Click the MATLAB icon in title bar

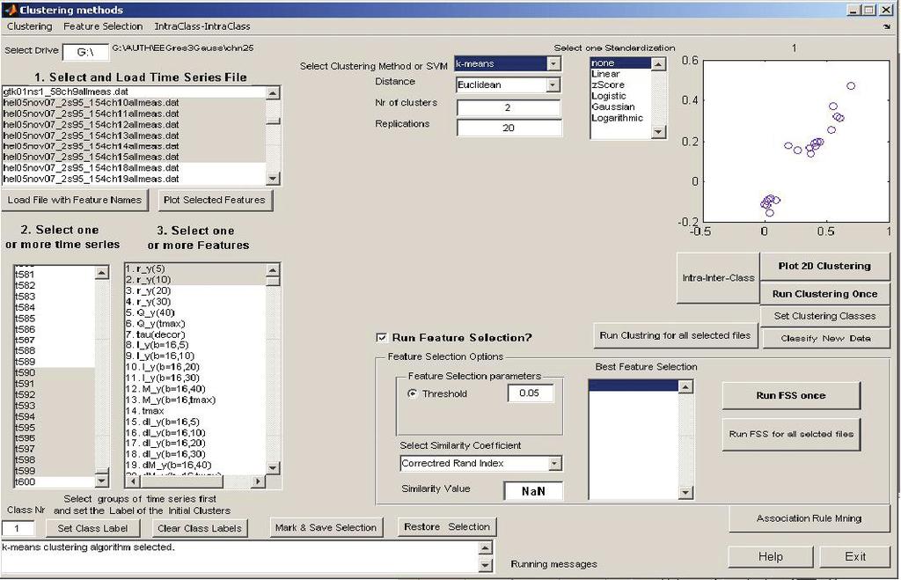coord(10,10)
